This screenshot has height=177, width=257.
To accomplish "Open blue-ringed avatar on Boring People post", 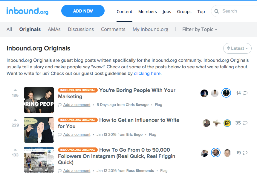I will 226,93.
